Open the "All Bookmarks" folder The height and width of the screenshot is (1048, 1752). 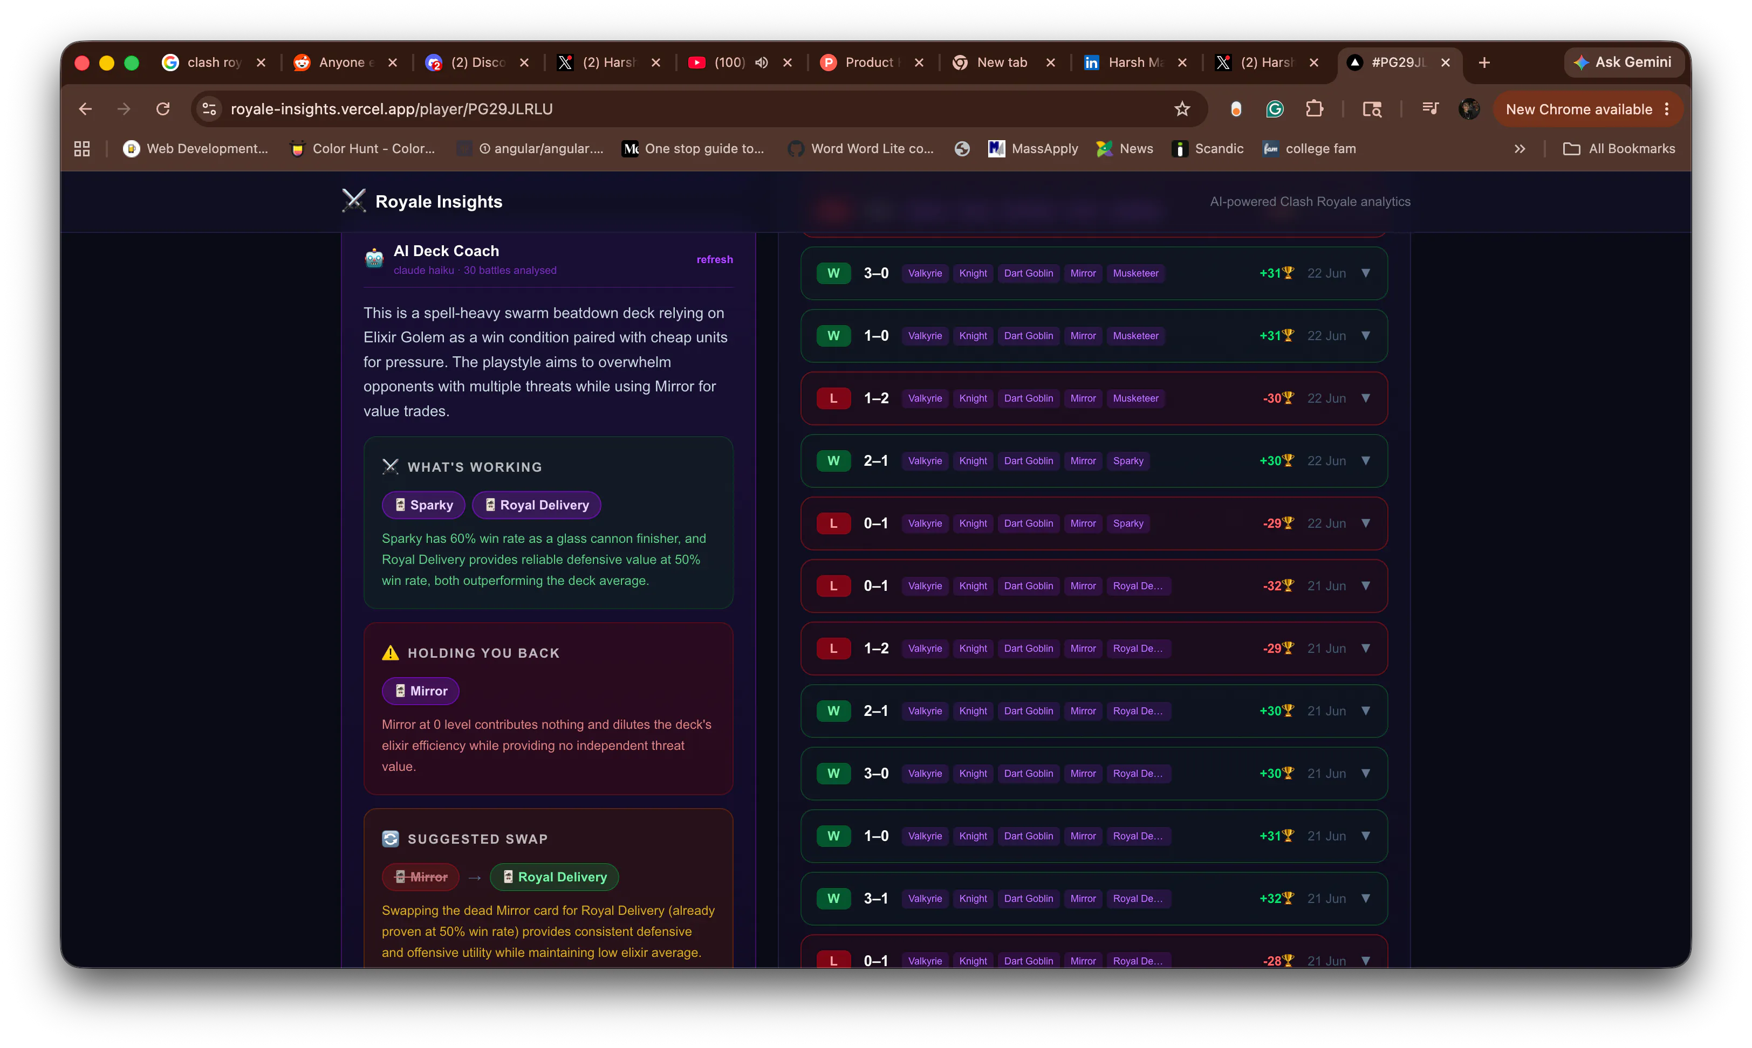click(1618, 148)
